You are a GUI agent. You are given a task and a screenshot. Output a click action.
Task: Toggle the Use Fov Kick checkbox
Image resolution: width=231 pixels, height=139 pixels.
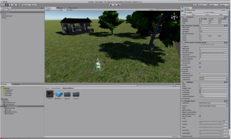coord(200,63)
